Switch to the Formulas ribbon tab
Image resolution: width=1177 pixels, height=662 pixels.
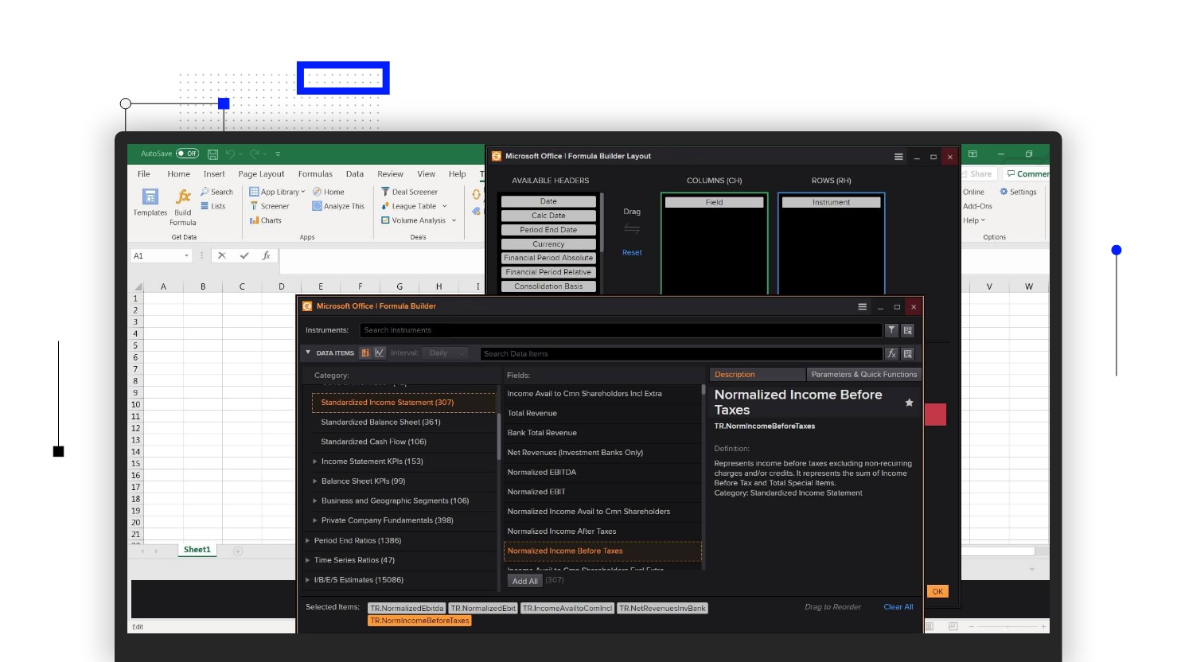(315, 174)
